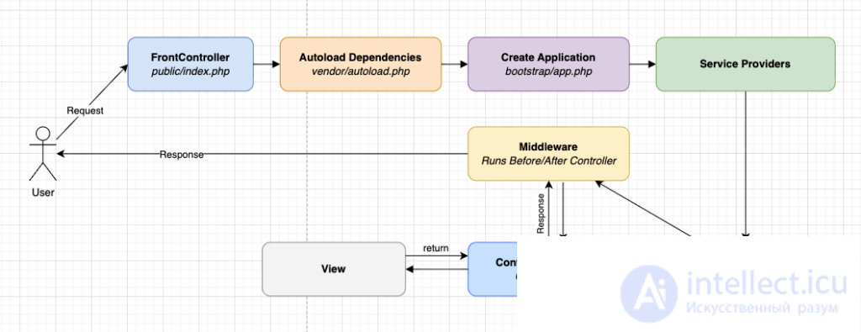This screenshot has width=861, height=332.
Task: Click "Runs Before/After Controller" text
Action: click(548, 161)
